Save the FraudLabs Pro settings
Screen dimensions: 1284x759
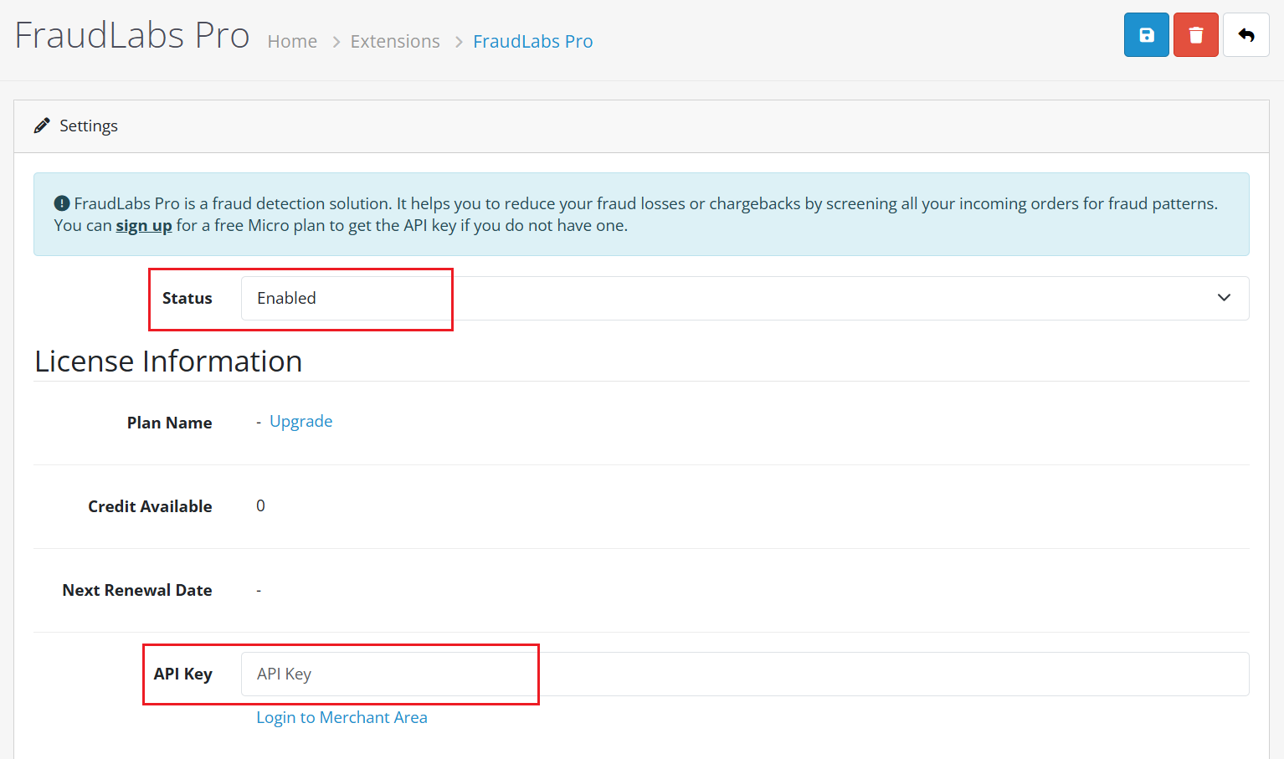[1146, 34]
